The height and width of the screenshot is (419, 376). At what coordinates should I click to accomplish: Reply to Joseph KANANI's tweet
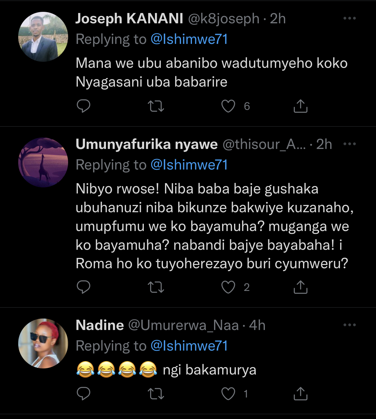[x=84, y=106]
